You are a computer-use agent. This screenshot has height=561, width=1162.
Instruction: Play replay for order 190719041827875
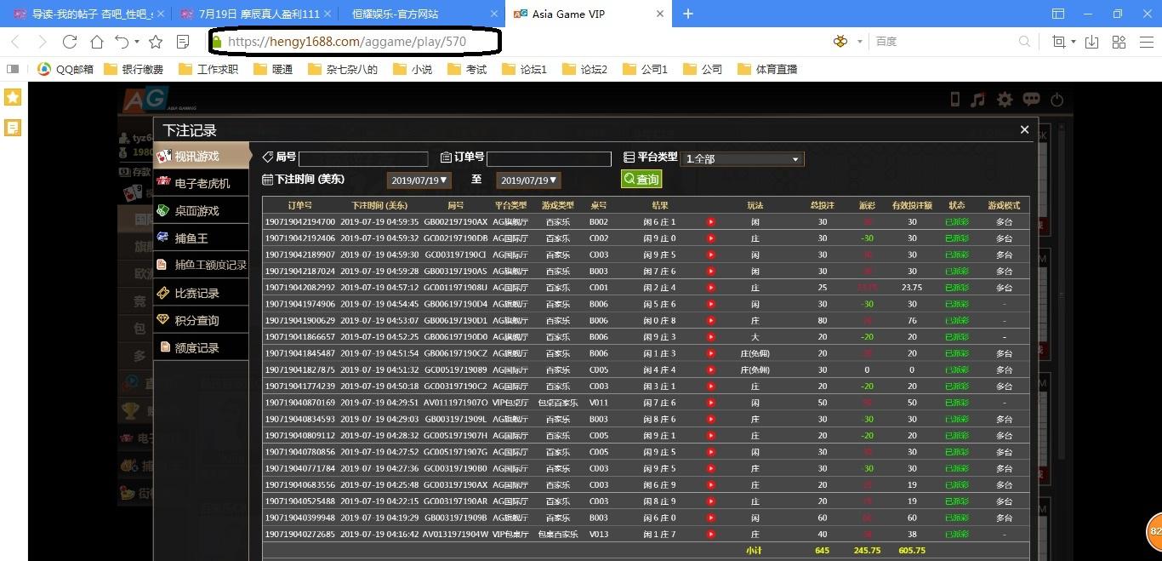click(711, 370)
